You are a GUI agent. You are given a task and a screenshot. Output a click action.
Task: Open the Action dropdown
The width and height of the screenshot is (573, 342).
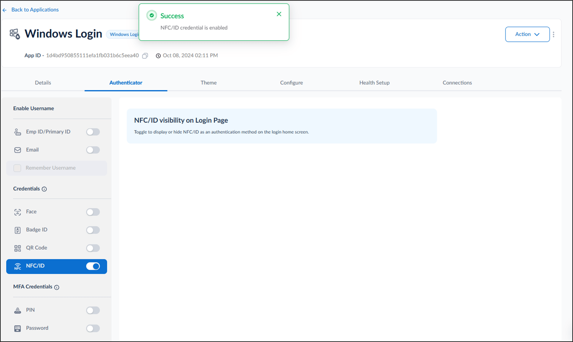pyautogui.click(x=527, y=34)
